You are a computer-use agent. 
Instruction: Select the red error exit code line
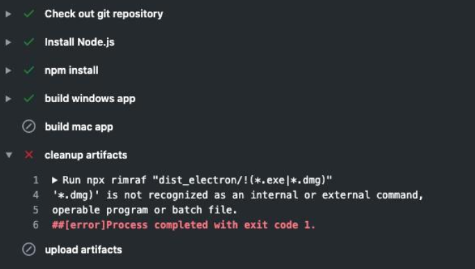(183, 225)
